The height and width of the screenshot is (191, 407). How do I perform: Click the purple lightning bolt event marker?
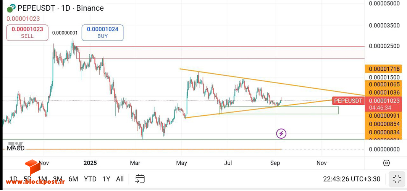click(281, 134)
